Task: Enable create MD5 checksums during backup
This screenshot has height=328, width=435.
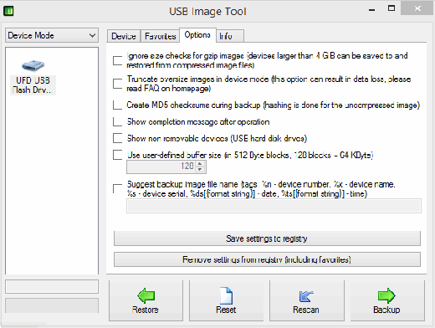Action: coord(117,105)
